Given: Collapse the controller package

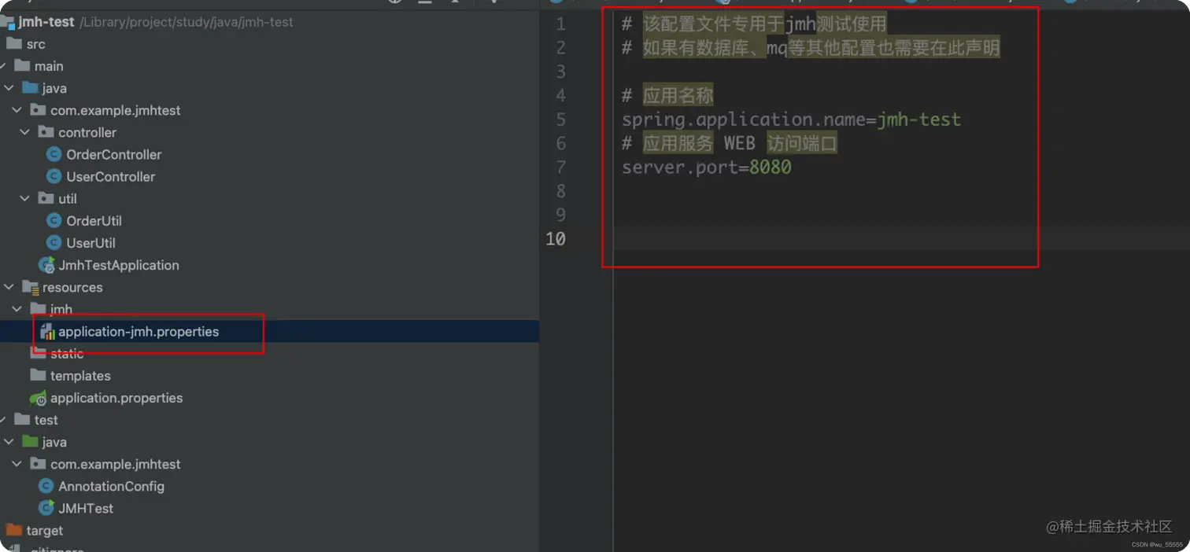Looking at the screenshot, I should coord(25,132).
